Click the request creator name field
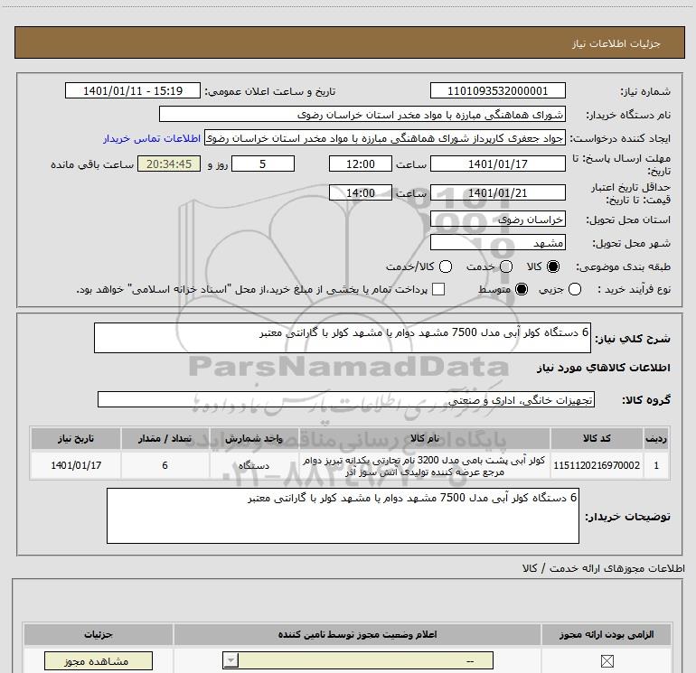The height and width of the screenshot is (673, 696). (x=385, y=138)
